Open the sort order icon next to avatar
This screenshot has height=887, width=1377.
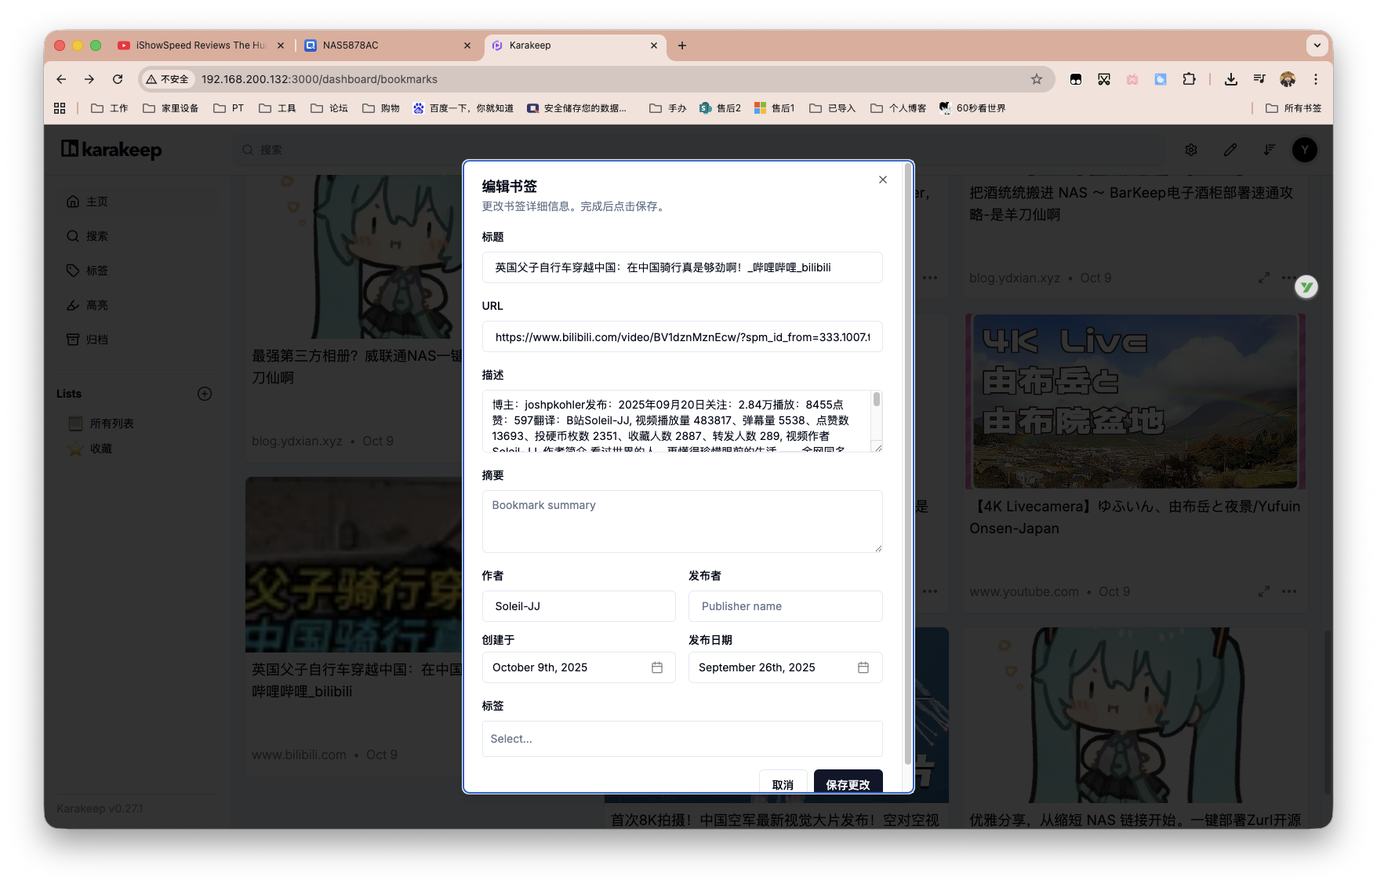tap(1269, 149)
